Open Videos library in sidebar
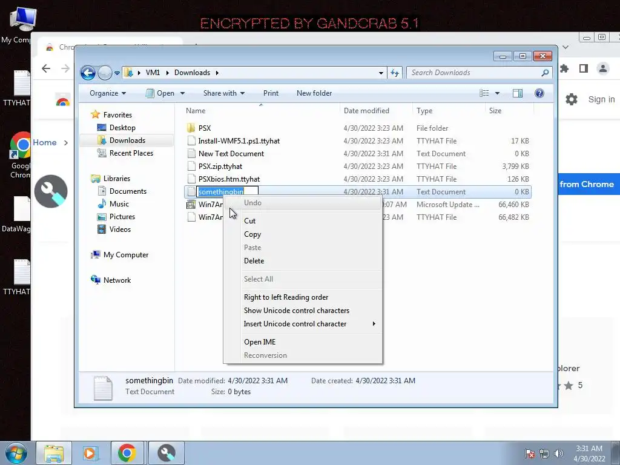 coord(120,229)
